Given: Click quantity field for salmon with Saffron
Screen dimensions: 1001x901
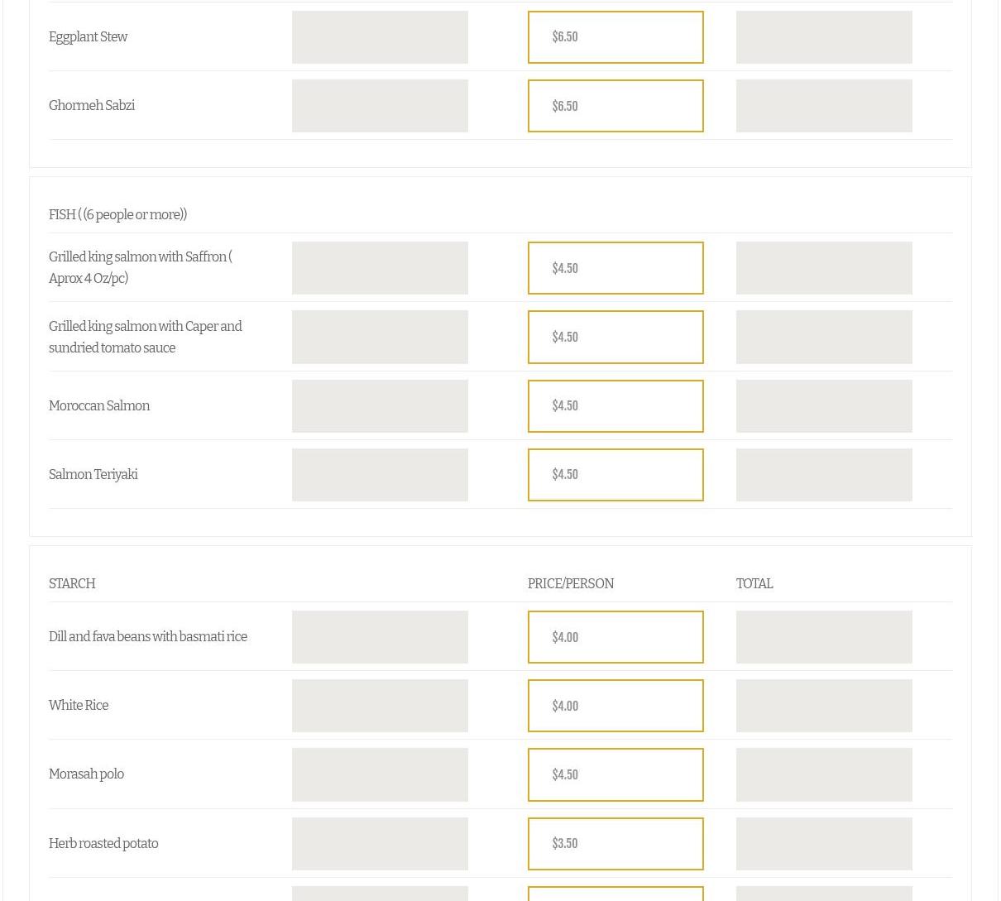Looking at the screenshot, I should coord(380,268).
